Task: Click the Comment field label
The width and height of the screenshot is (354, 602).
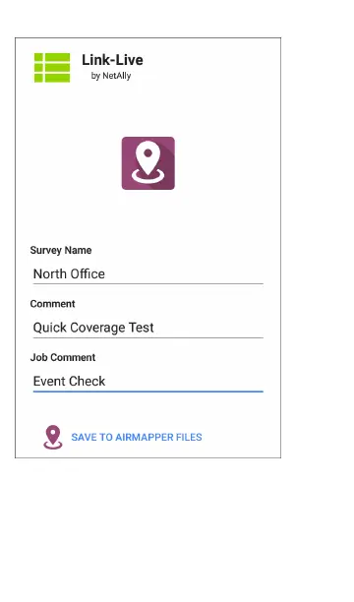Action: [x=52, y=304]
